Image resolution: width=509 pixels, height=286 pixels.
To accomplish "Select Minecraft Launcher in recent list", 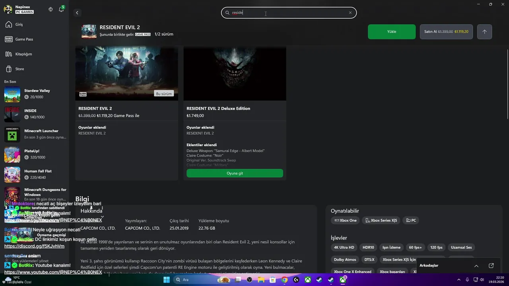I will pos(35,134).
